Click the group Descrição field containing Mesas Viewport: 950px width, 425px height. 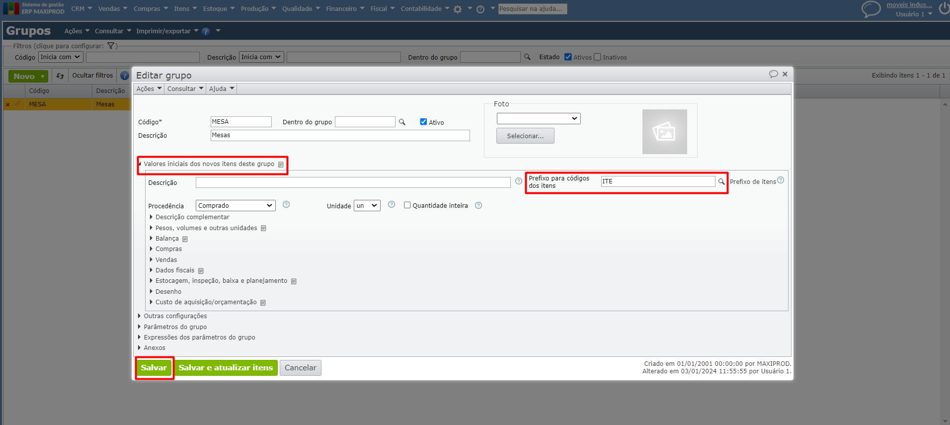pyautogui.click(x=340, y=135)
